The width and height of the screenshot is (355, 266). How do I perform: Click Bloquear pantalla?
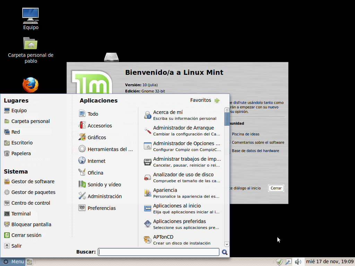28,224
